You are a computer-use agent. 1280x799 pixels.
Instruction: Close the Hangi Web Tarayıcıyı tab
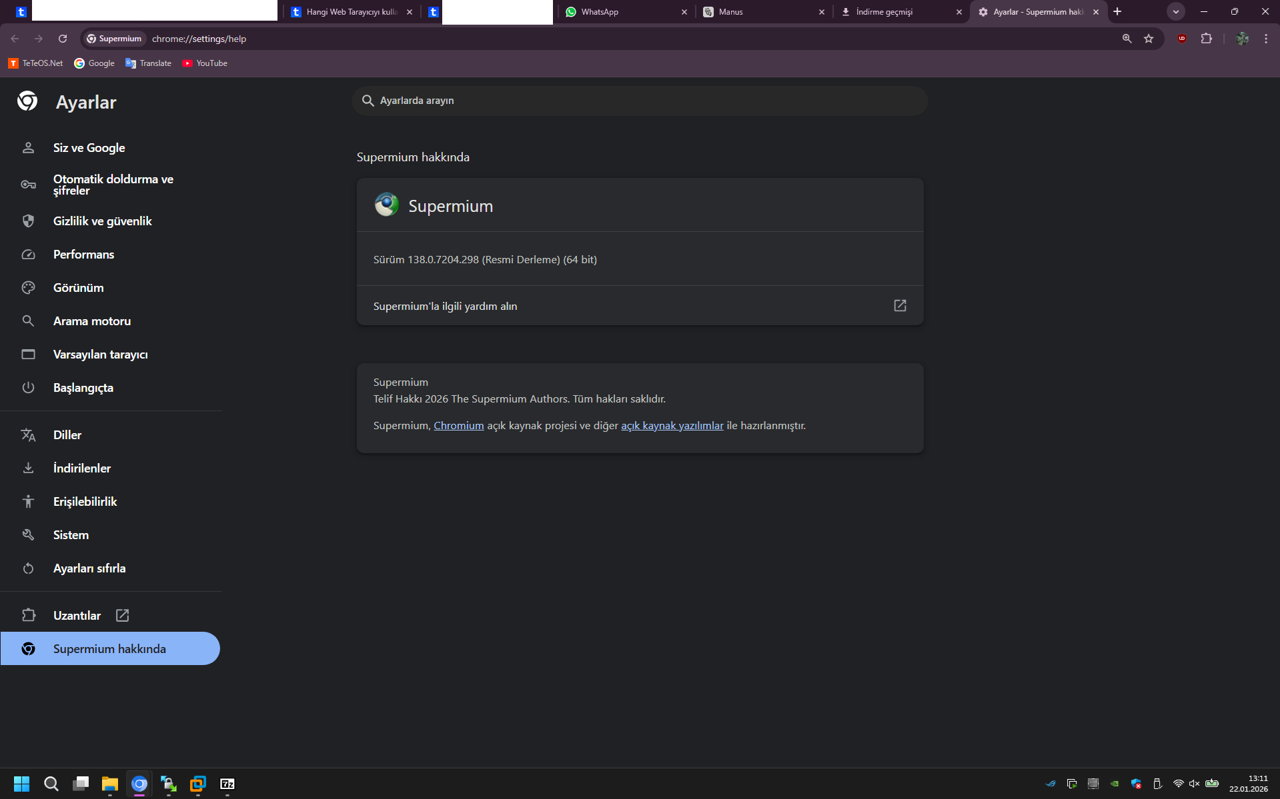coord(410,12)
